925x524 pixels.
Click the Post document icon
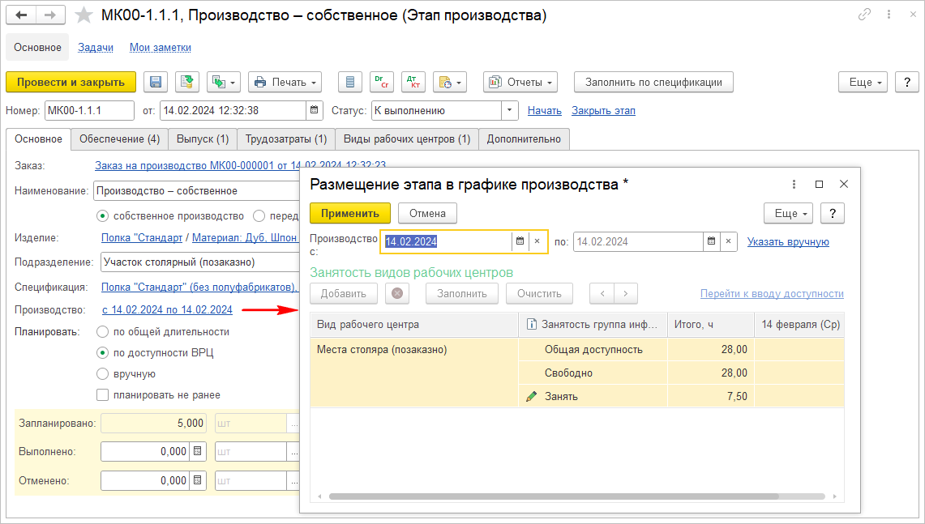coord(186,82)
